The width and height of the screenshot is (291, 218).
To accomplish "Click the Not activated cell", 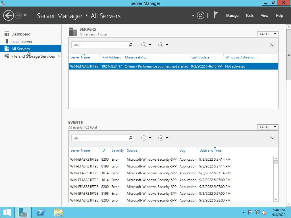I will (x=235, y=66).
